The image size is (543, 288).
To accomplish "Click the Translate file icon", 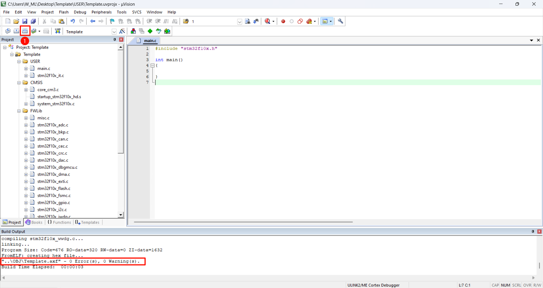I will click(x=8, y=31).
